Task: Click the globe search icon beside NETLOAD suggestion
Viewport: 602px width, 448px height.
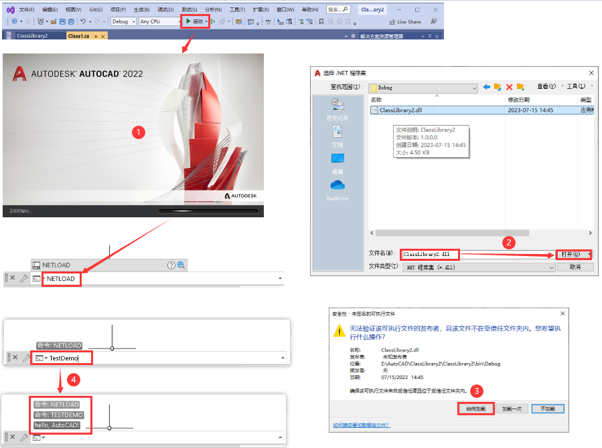Action: pyautogui.click(x=181, y=265)
